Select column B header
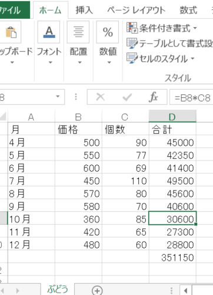213x295 pixels. (x=78, y=117)
